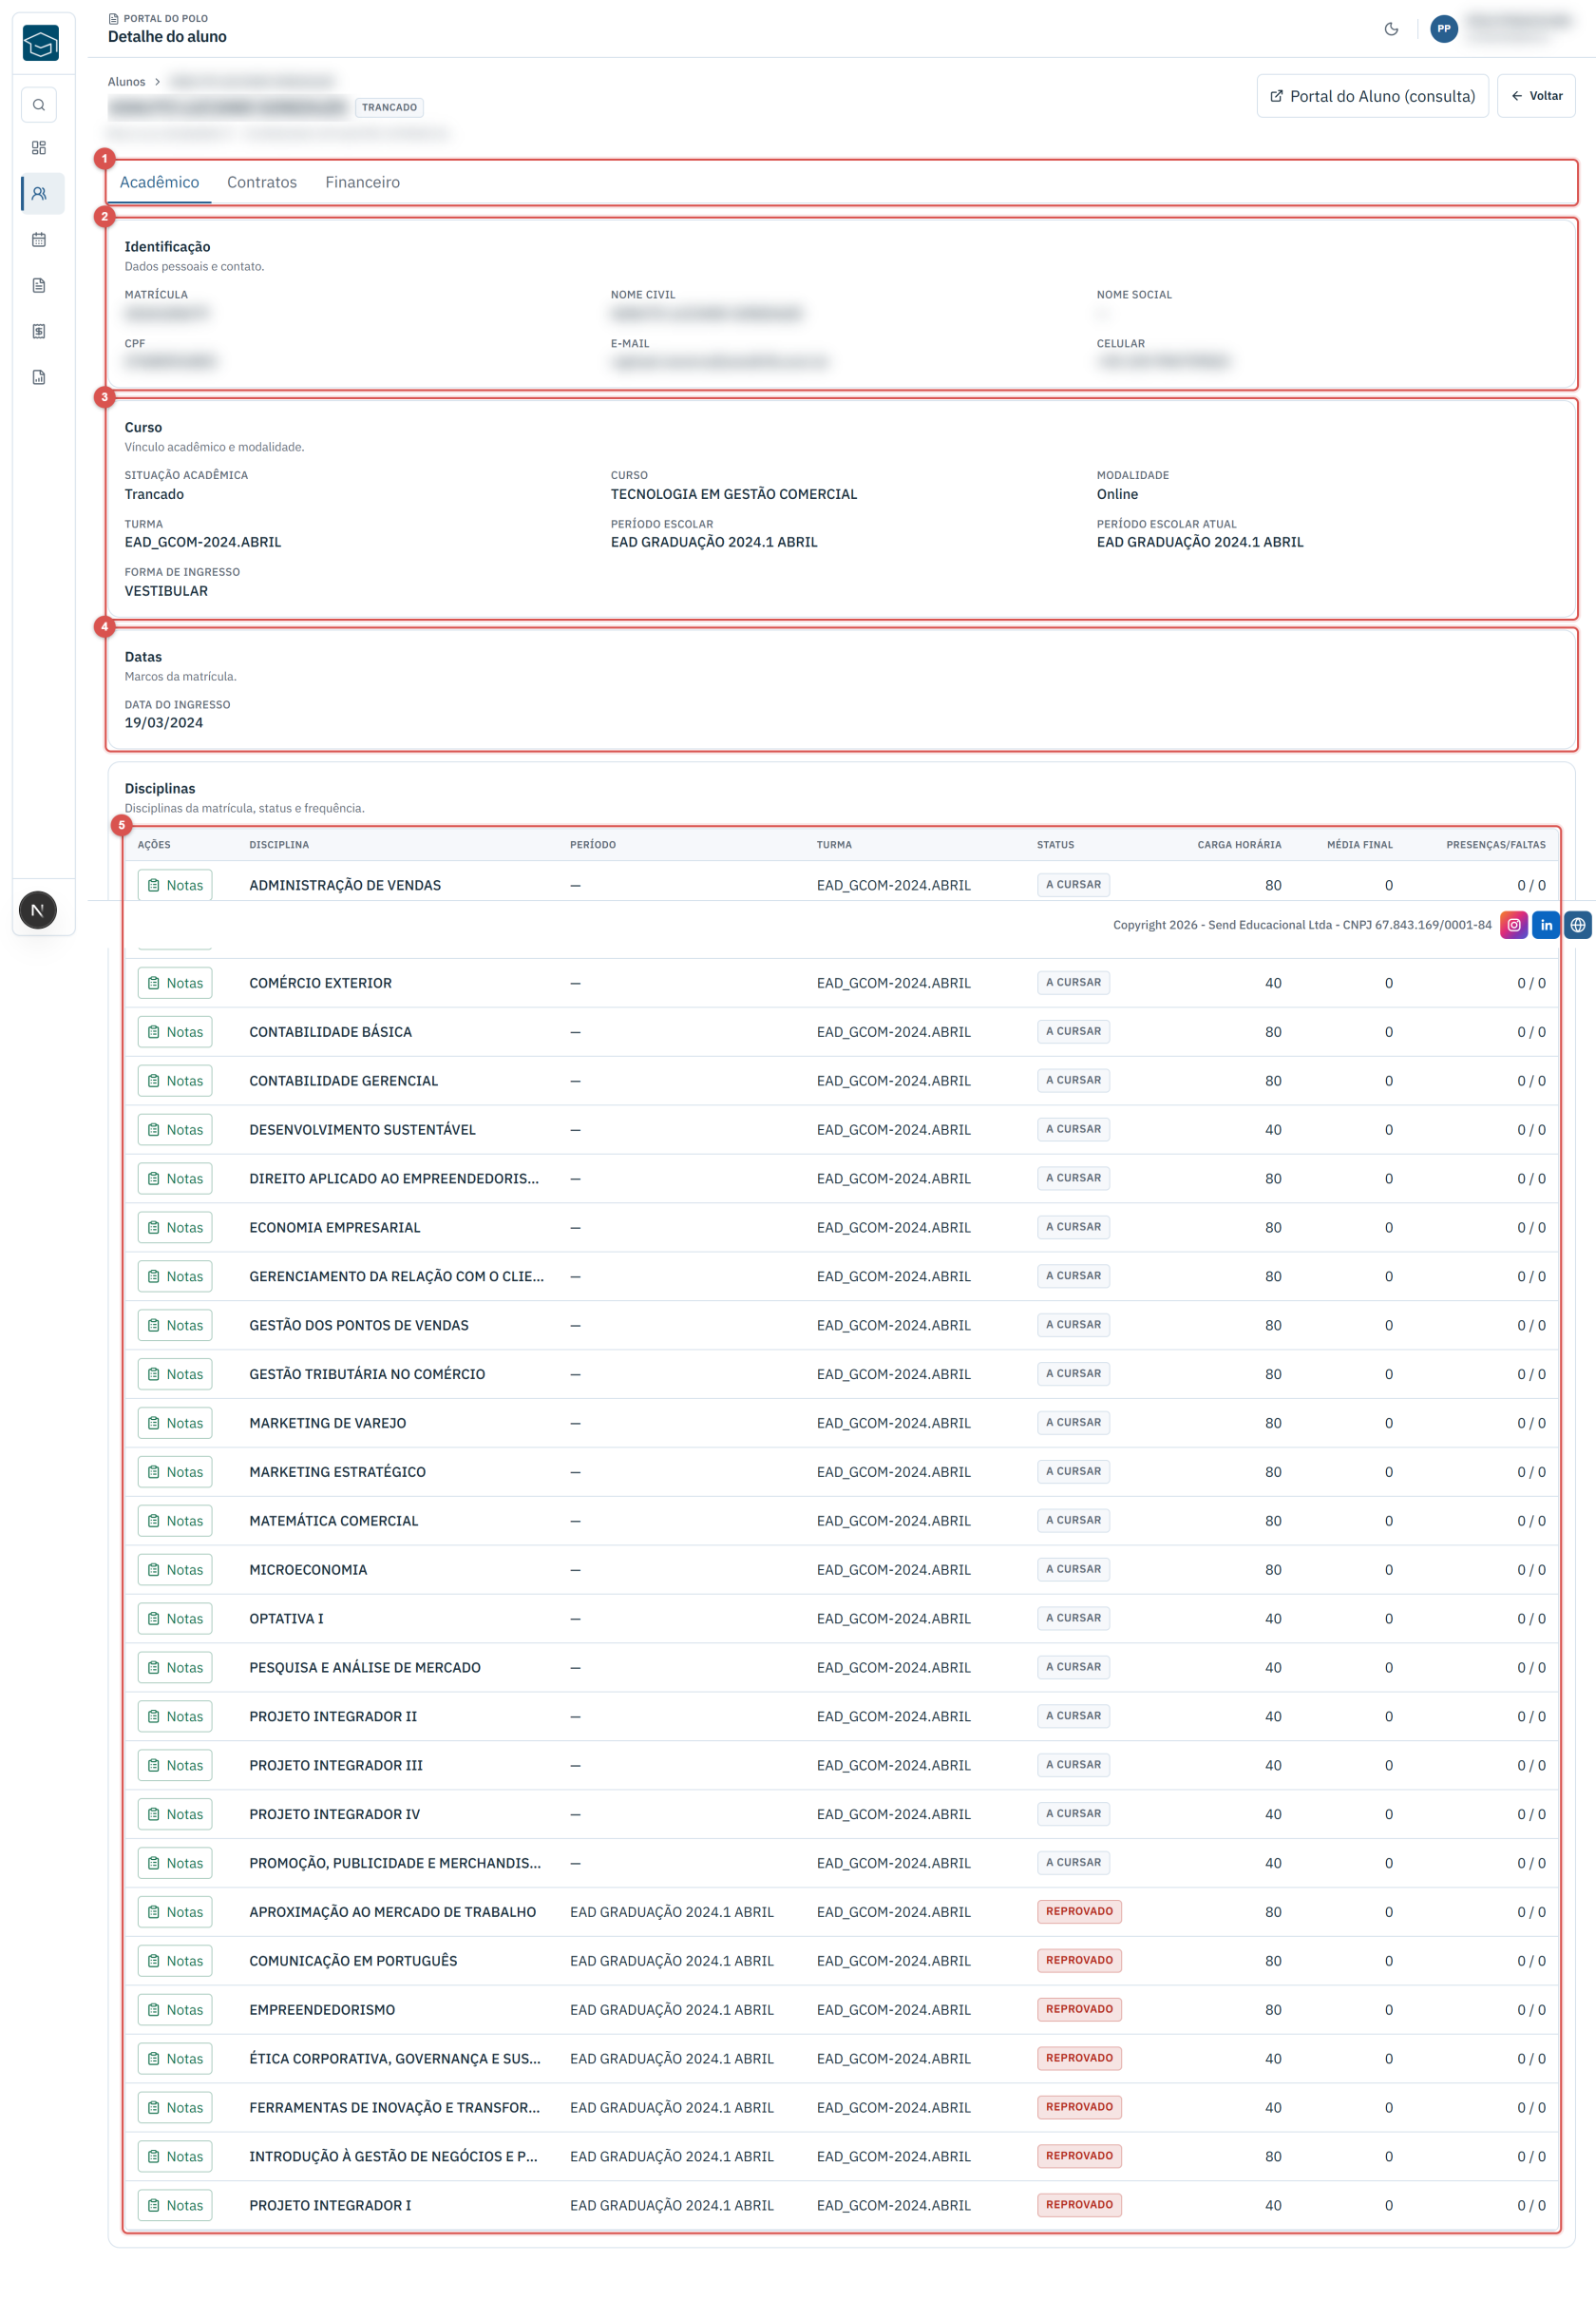Open the Instagram link in footer

(1514, 926)
